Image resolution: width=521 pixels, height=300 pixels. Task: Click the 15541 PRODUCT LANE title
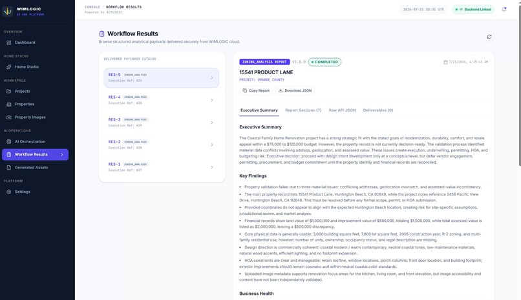[x=266, y=72]
